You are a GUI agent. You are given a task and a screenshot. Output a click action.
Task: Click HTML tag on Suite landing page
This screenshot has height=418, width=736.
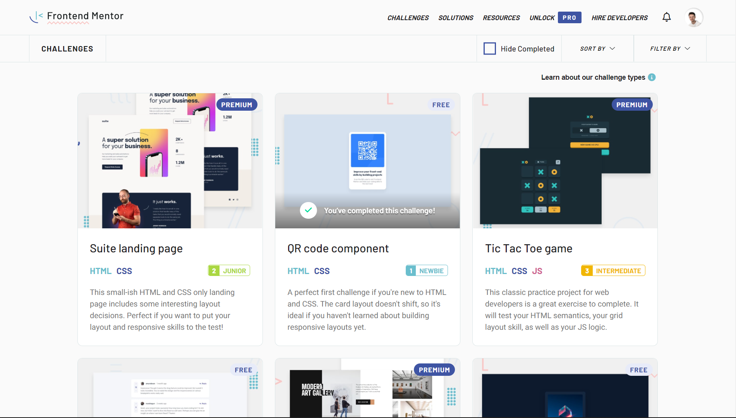pos(101,271)
